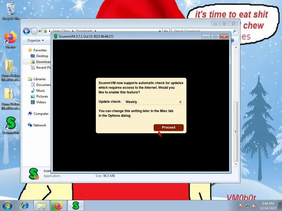Select Computer in Explorer navigation pane
The height and width of the screenshot is (211, 282).
click(38, 113)
